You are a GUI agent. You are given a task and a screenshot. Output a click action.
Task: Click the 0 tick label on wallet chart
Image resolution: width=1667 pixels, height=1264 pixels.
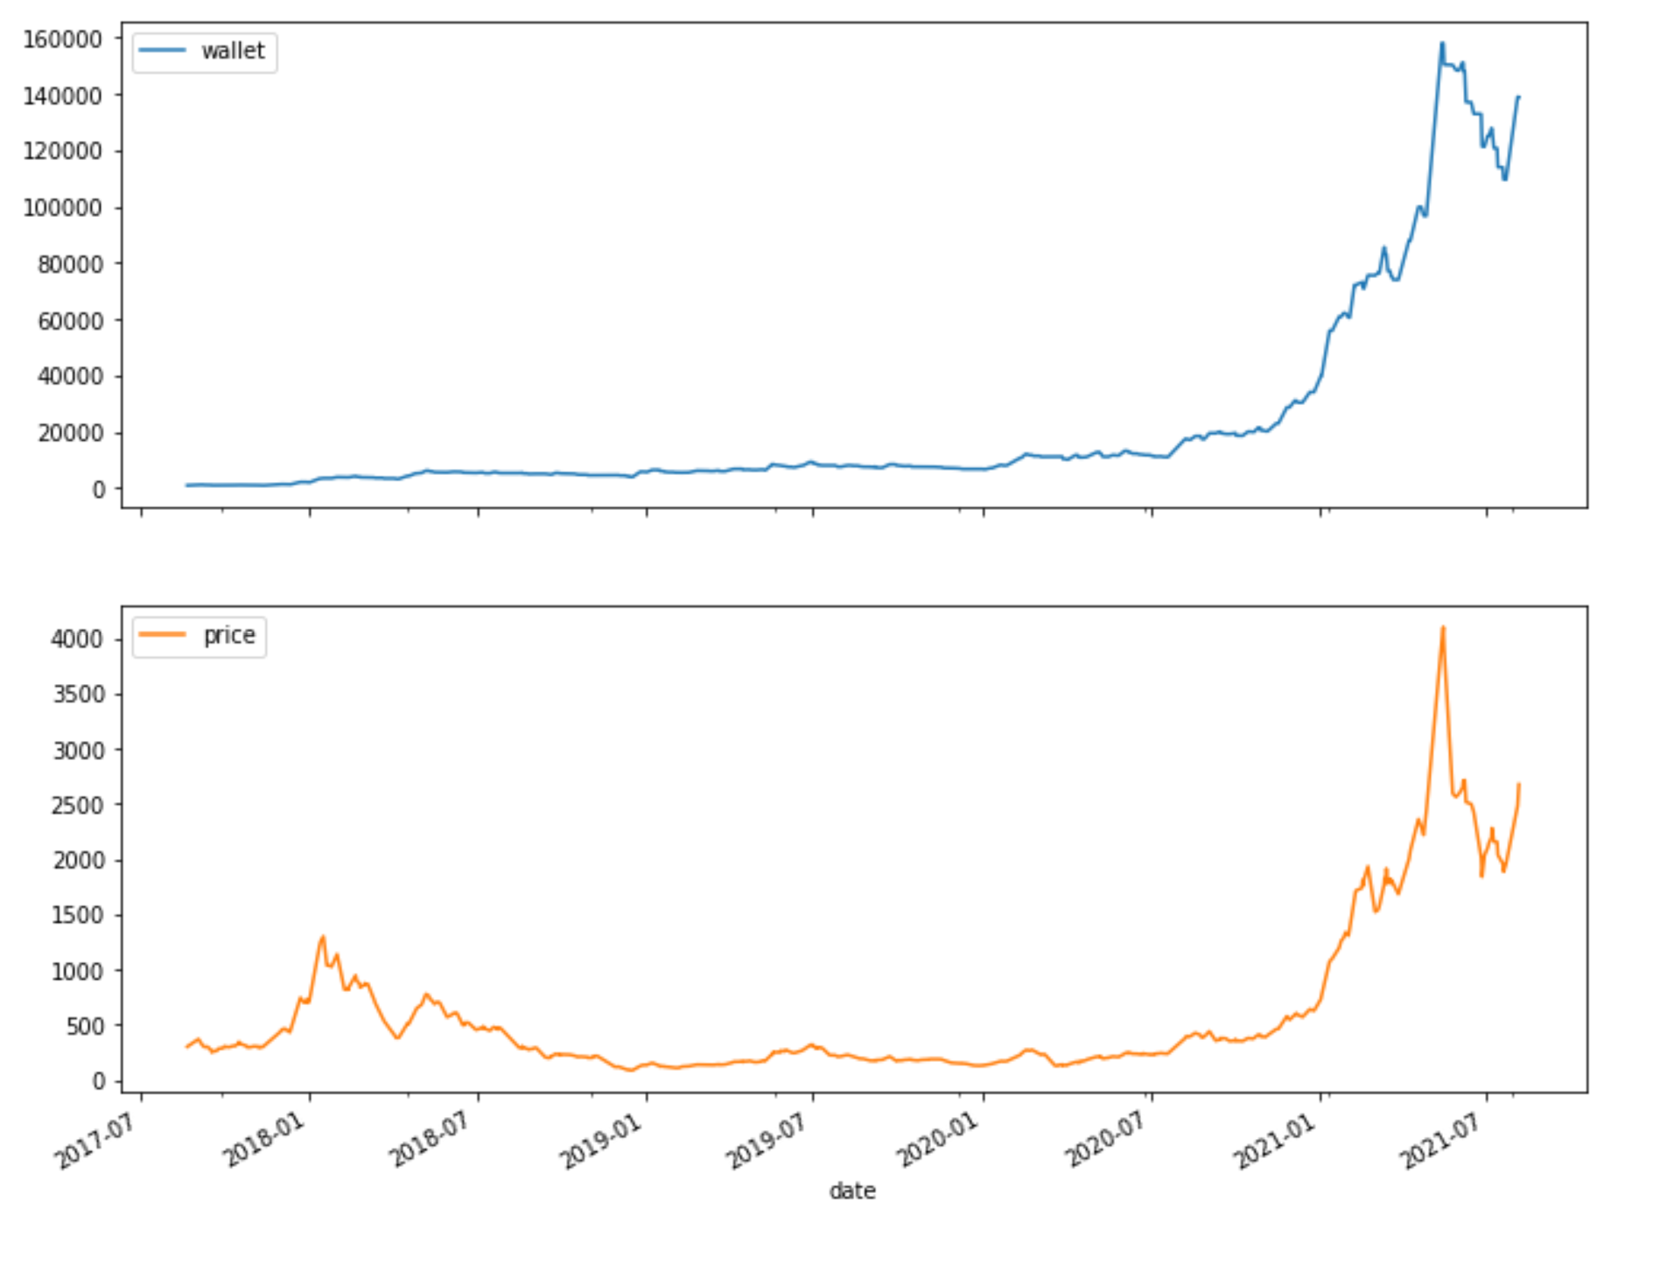click(x=97, y=490)
